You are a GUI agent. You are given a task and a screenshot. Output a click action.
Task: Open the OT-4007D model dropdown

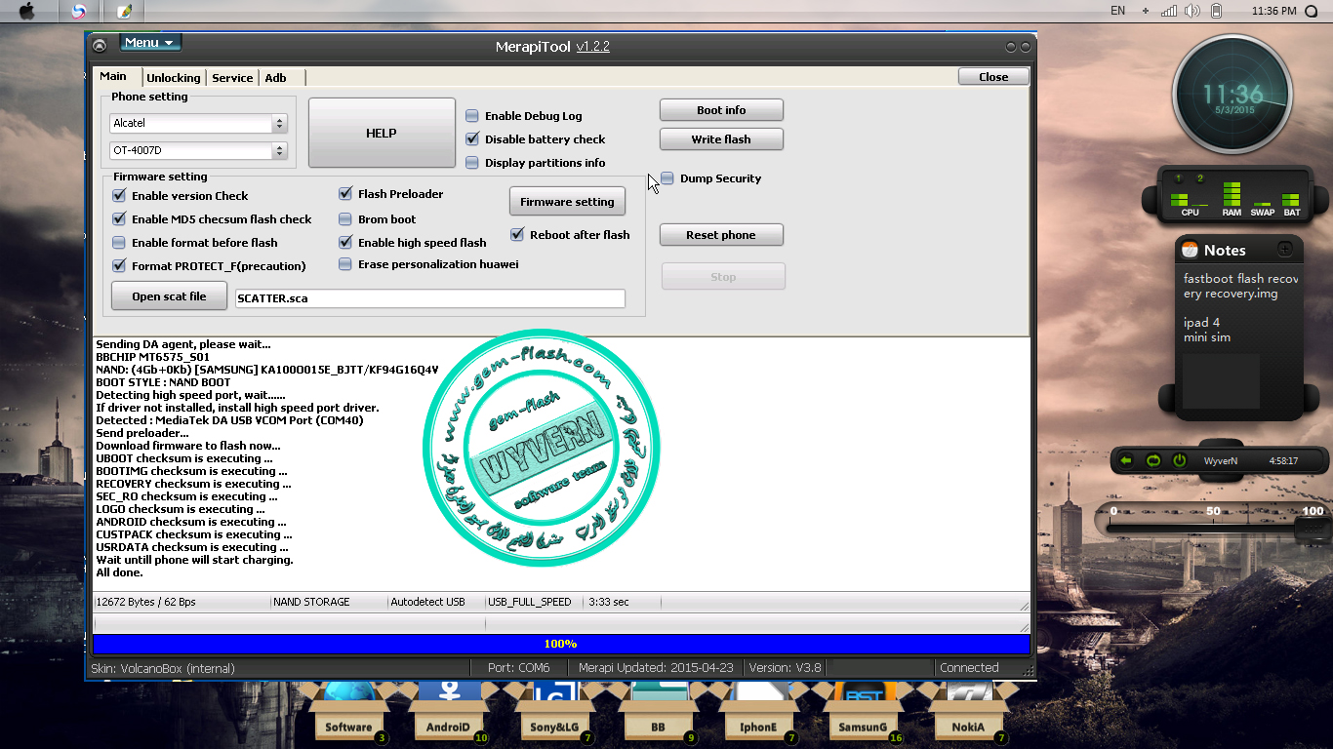[199, 151]
